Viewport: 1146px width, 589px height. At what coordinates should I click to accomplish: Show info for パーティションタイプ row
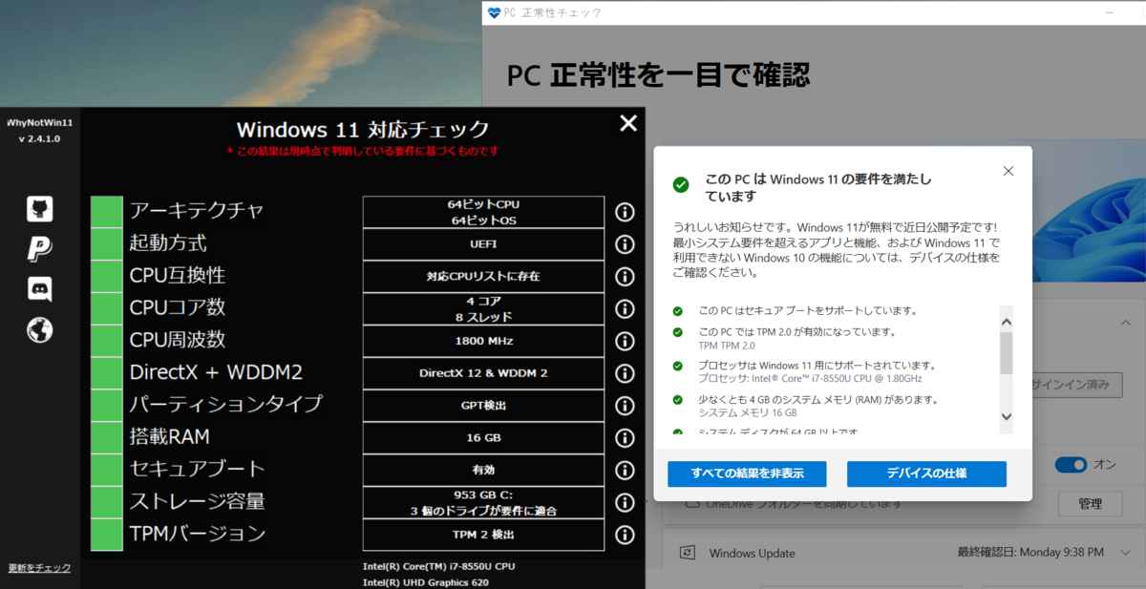pyautogui.click(x=626, y=406)
